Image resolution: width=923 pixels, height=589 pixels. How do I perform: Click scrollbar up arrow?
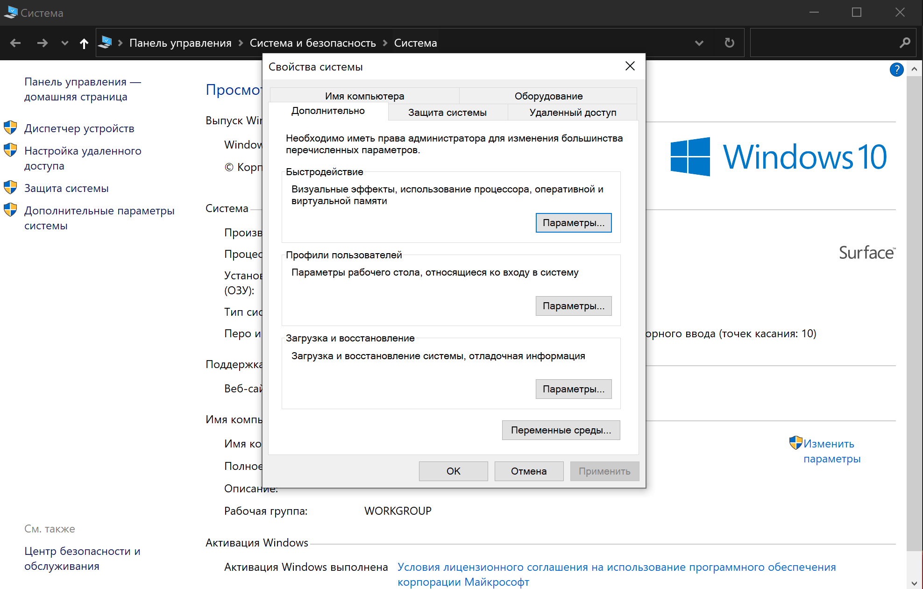tap(914, 69)
